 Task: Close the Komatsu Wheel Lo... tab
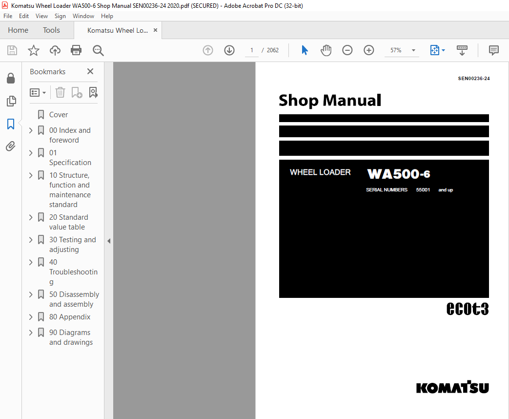(x=156, y=30)
